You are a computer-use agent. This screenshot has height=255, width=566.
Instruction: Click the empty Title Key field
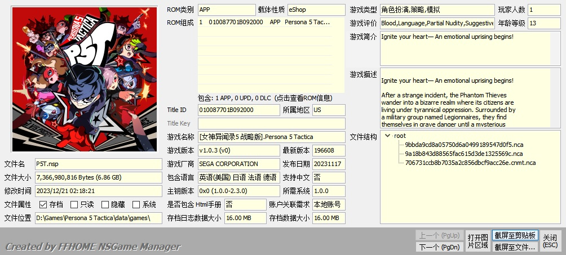click(x=272, y=123)
